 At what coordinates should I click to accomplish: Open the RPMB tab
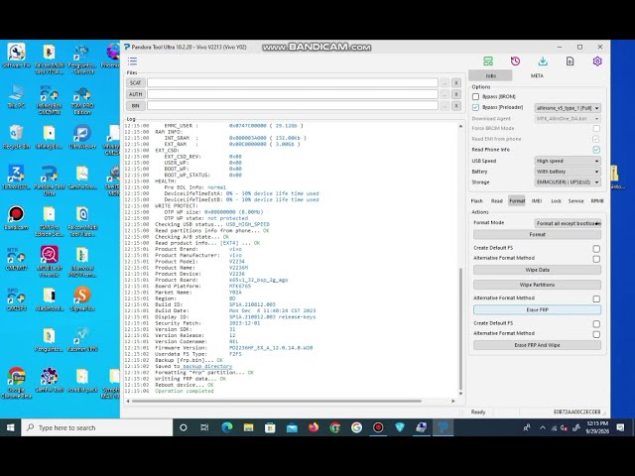[x=597, y=200]
